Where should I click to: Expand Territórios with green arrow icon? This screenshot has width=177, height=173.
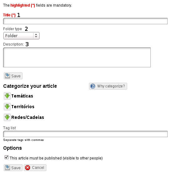tap(7, 107)
